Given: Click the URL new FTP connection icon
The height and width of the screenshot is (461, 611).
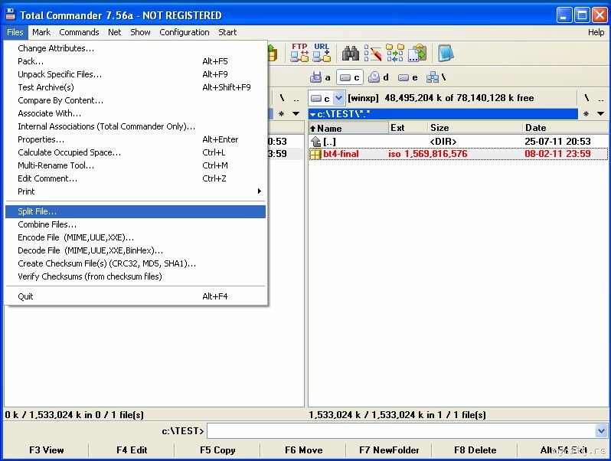Looking at the screenshot, I should 322,53.
